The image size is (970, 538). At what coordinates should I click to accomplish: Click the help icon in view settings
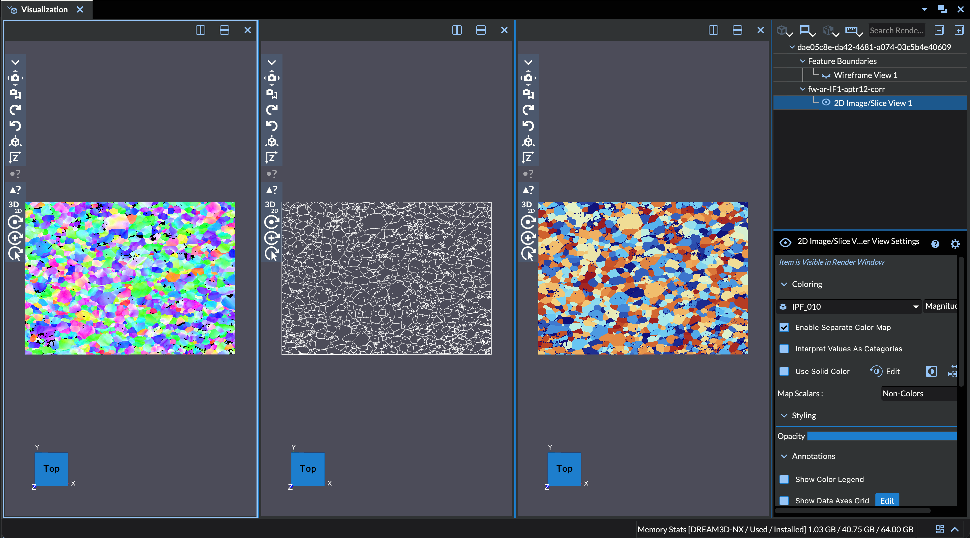(x=935, y=244)
